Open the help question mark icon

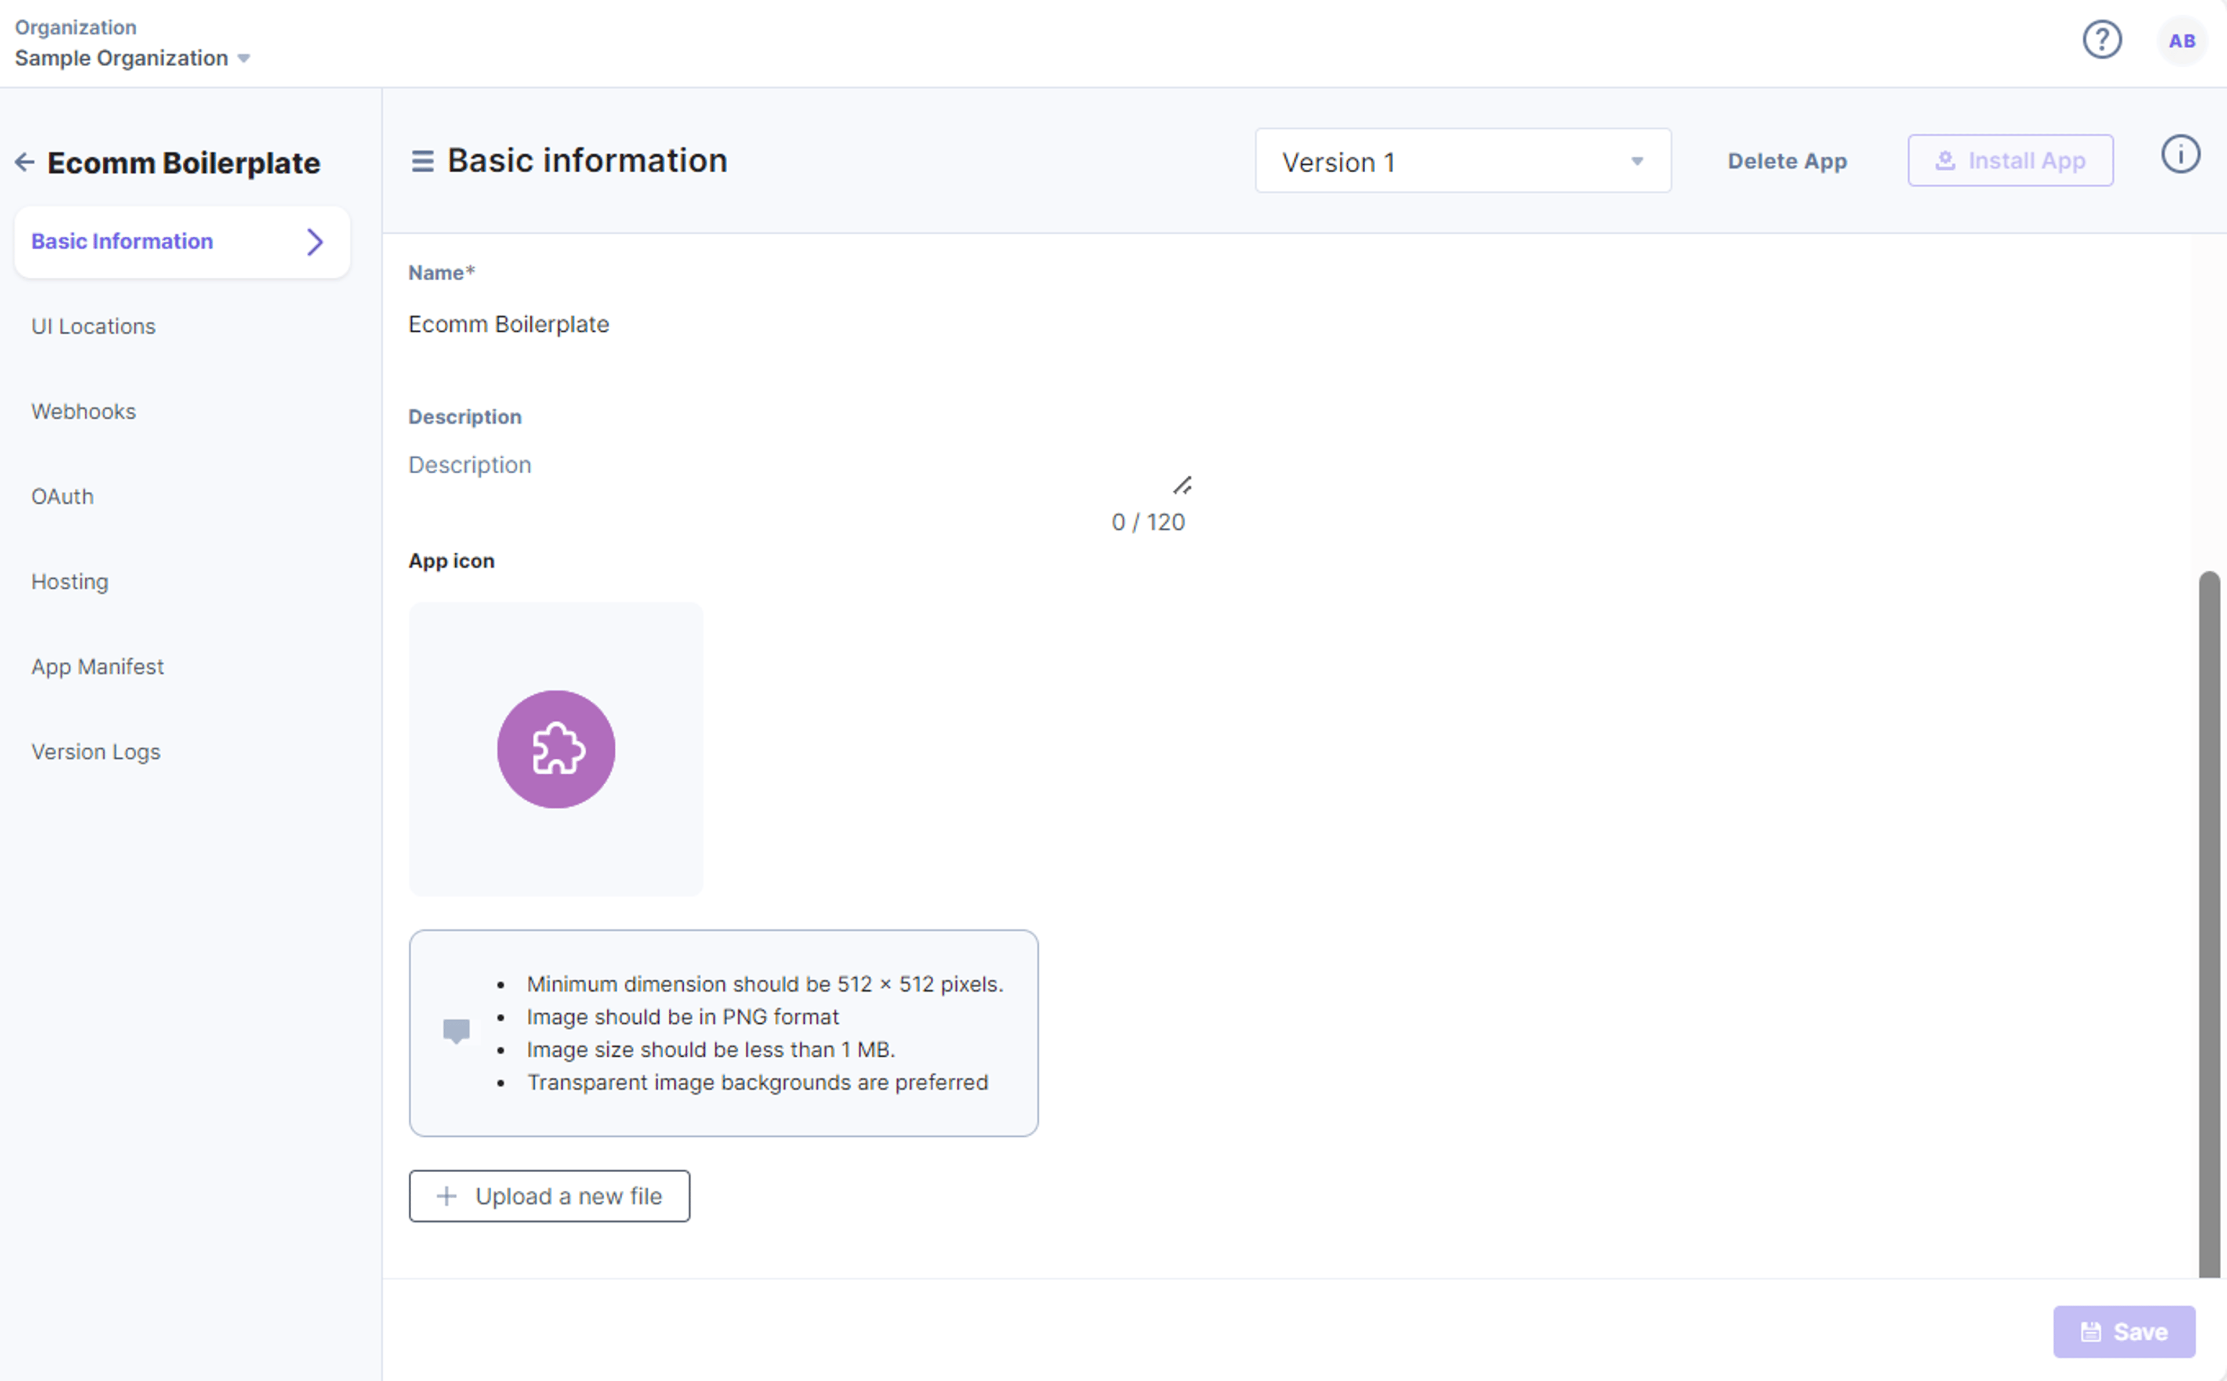point(2101,40)
